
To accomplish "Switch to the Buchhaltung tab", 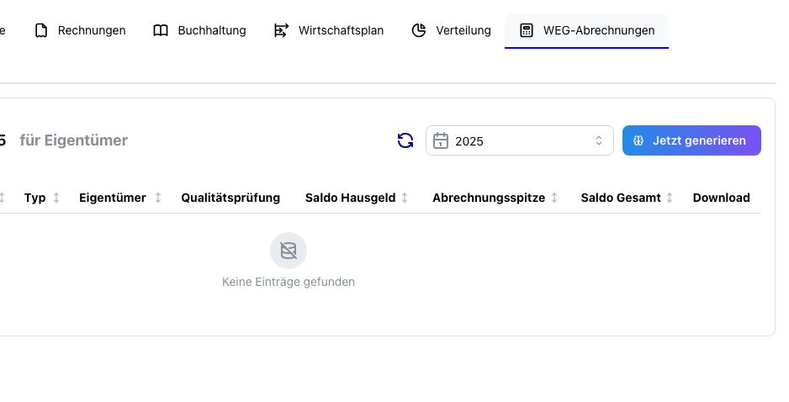I will pyautogui.click(x=199, y=30).
